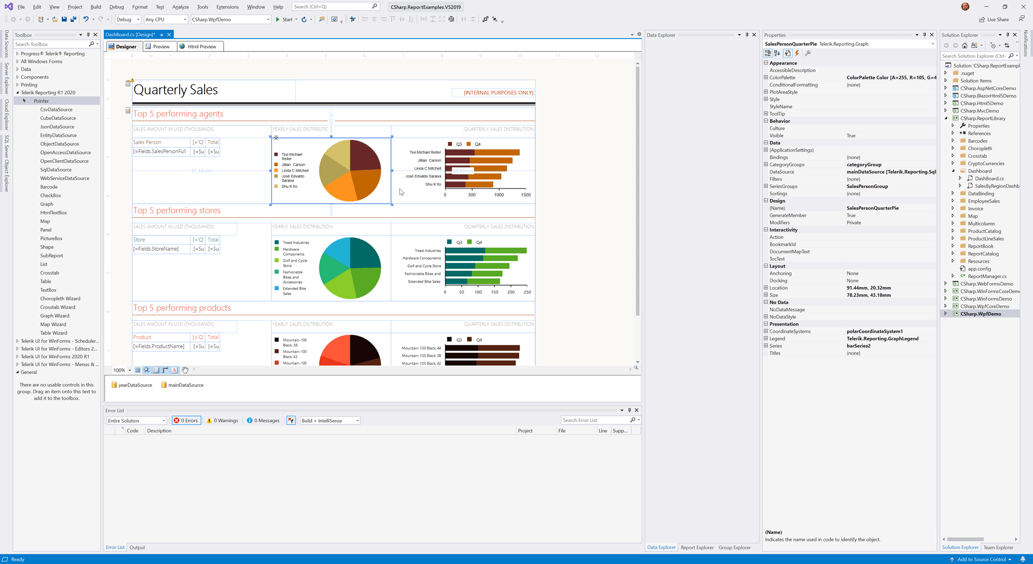Toggle Properties view button in Properties panel

788,53
